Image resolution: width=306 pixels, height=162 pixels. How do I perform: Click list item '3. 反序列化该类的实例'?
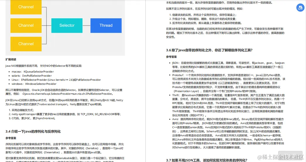pos(205,23)
